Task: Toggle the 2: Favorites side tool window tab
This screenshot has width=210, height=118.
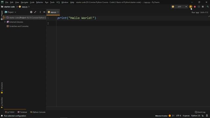Action: (2, 103)
